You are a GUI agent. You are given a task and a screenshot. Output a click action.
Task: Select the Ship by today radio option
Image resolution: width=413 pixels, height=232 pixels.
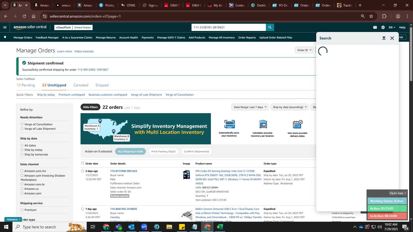pos(22,150)
